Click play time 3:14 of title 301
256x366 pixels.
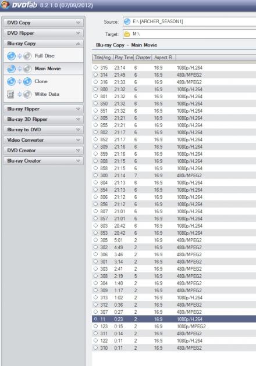coord(119,261)
